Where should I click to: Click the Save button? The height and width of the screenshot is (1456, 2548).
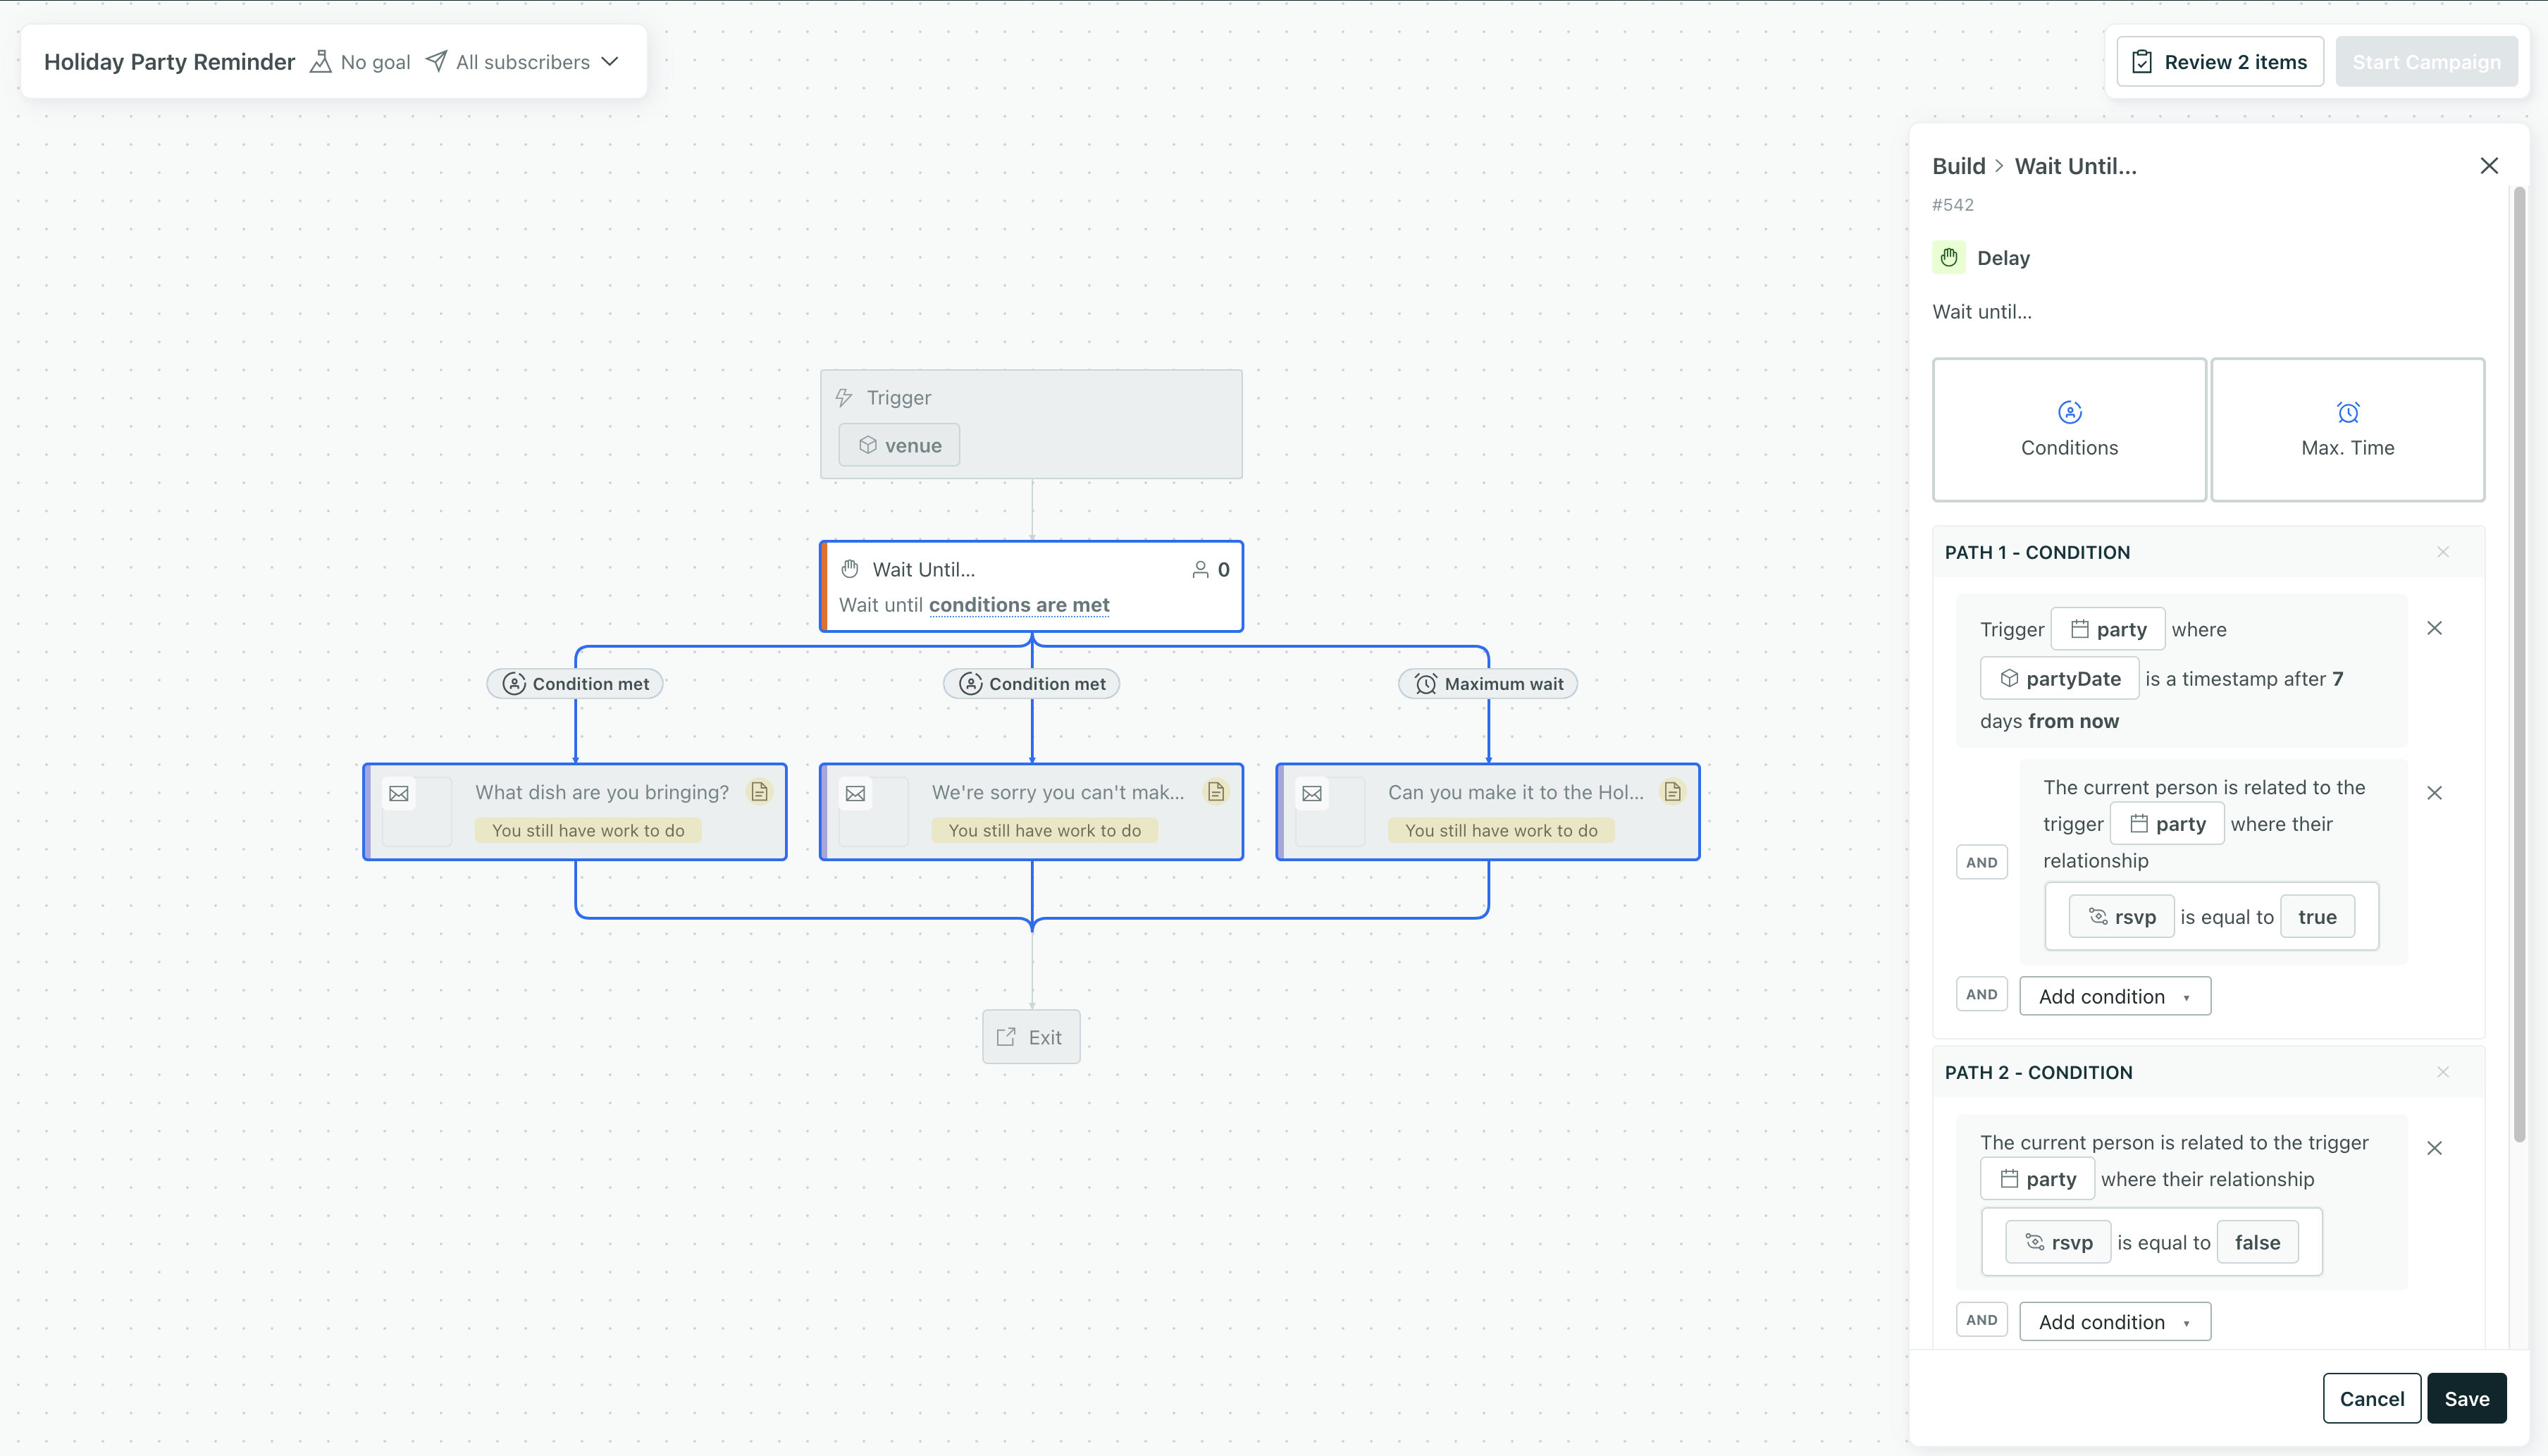[x=2465, y=1398]
